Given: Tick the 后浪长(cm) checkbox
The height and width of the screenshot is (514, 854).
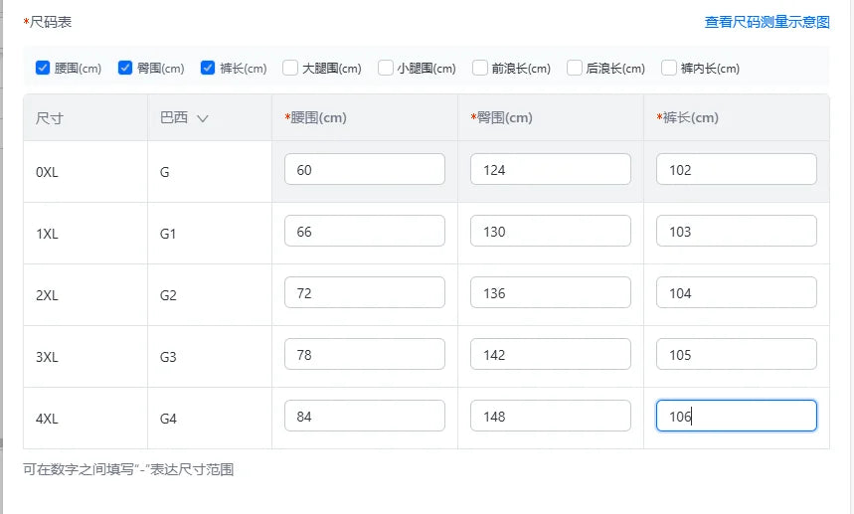Looking at the screenshot, I should click(x=575, y=68).
